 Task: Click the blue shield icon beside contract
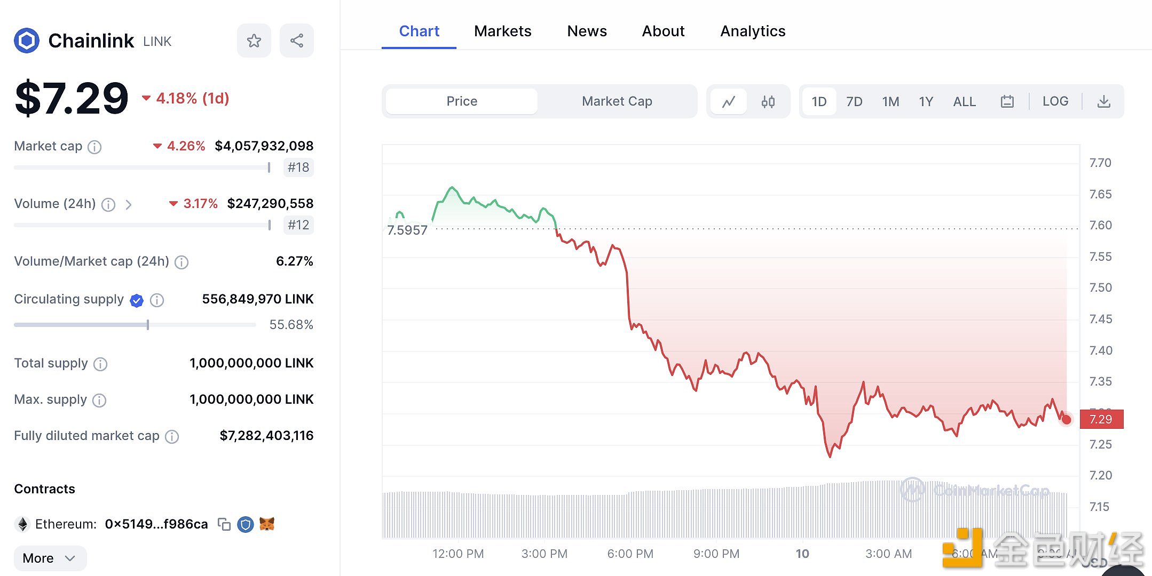(246, 524)
